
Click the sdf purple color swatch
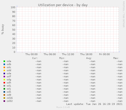tap(4, 77)
